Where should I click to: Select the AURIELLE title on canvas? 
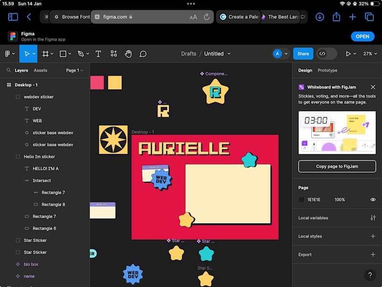click(184, 148)
